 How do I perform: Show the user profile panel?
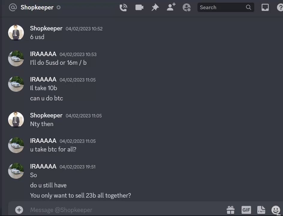pos(187,7)
